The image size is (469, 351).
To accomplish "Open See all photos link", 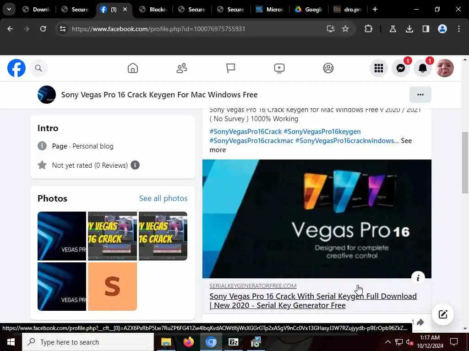I will pos(164,198).
